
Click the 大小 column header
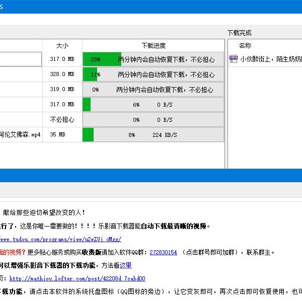click(62, 46)
